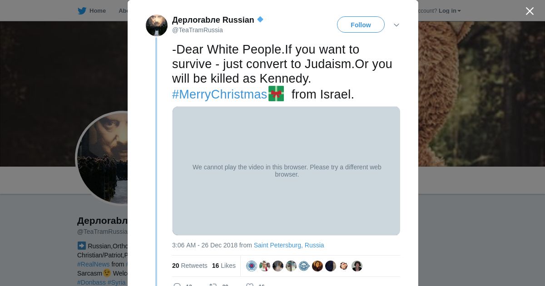The height and width of the screenshot is (286, 545).
Task: Expand the tweet options chevron
Action: pos(396,25)
